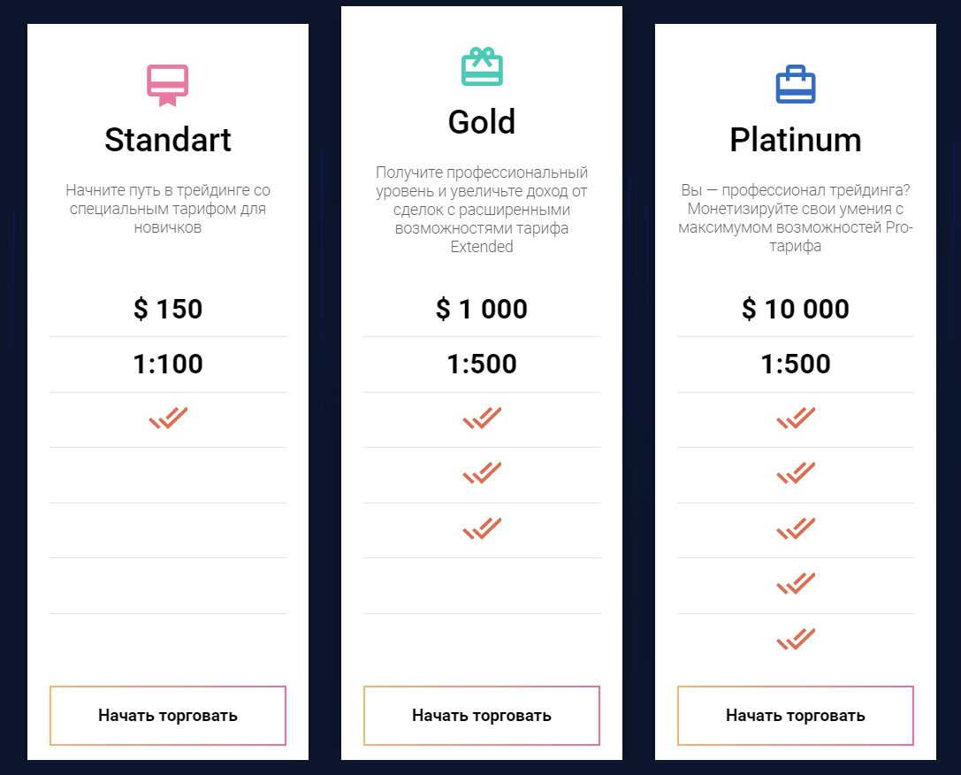
Task: Select the Gold plan title
Action: (482, 122)
